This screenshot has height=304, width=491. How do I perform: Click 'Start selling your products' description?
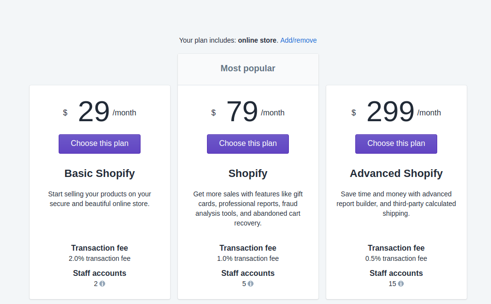point(99,199)
